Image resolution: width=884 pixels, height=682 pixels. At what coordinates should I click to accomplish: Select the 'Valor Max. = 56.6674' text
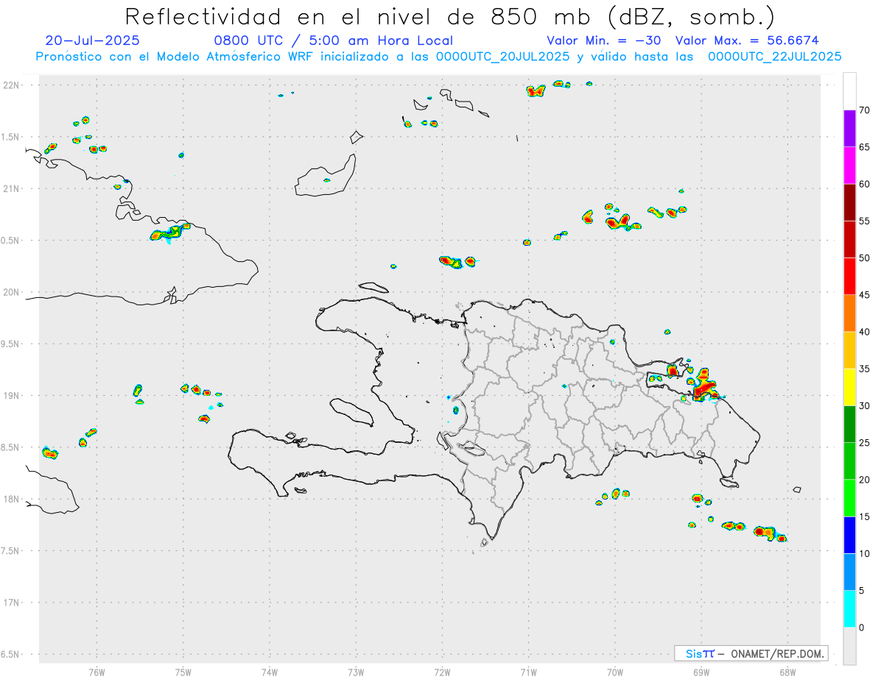click(747, 40)
